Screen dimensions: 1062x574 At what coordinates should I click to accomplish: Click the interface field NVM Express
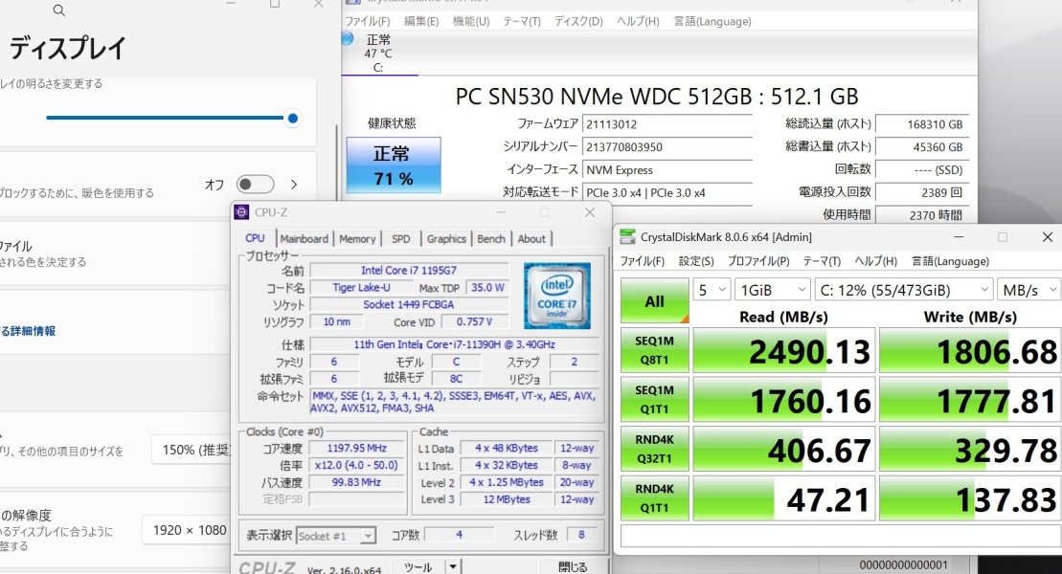click(667, 170)
